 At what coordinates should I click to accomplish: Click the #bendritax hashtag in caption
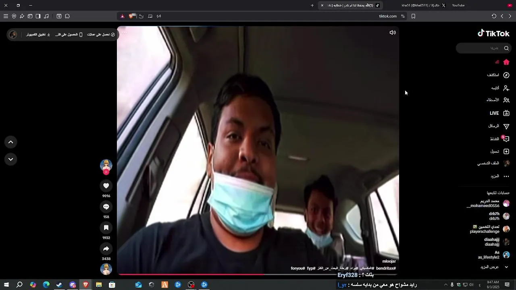386,268
